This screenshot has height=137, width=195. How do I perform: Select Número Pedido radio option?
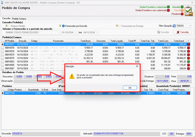coord(9,26)
